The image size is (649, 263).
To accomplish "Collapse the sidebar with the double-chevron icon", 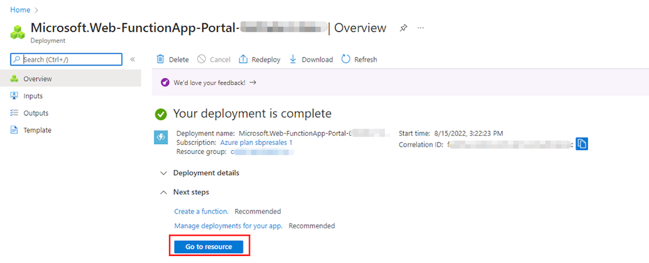I will coord(132,59).
